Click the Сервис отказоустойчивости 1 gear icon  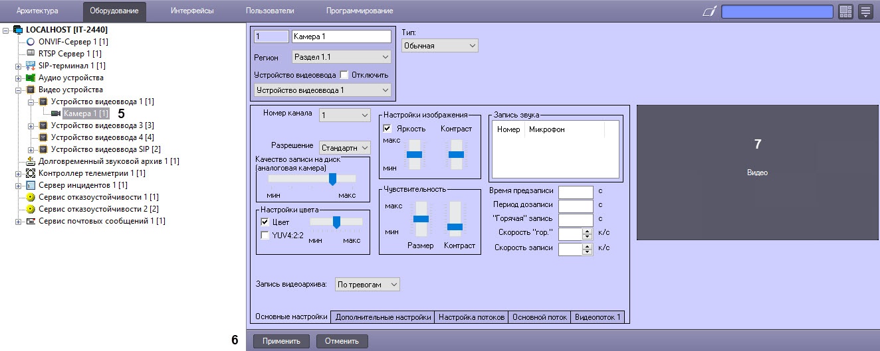click(31, 197)
